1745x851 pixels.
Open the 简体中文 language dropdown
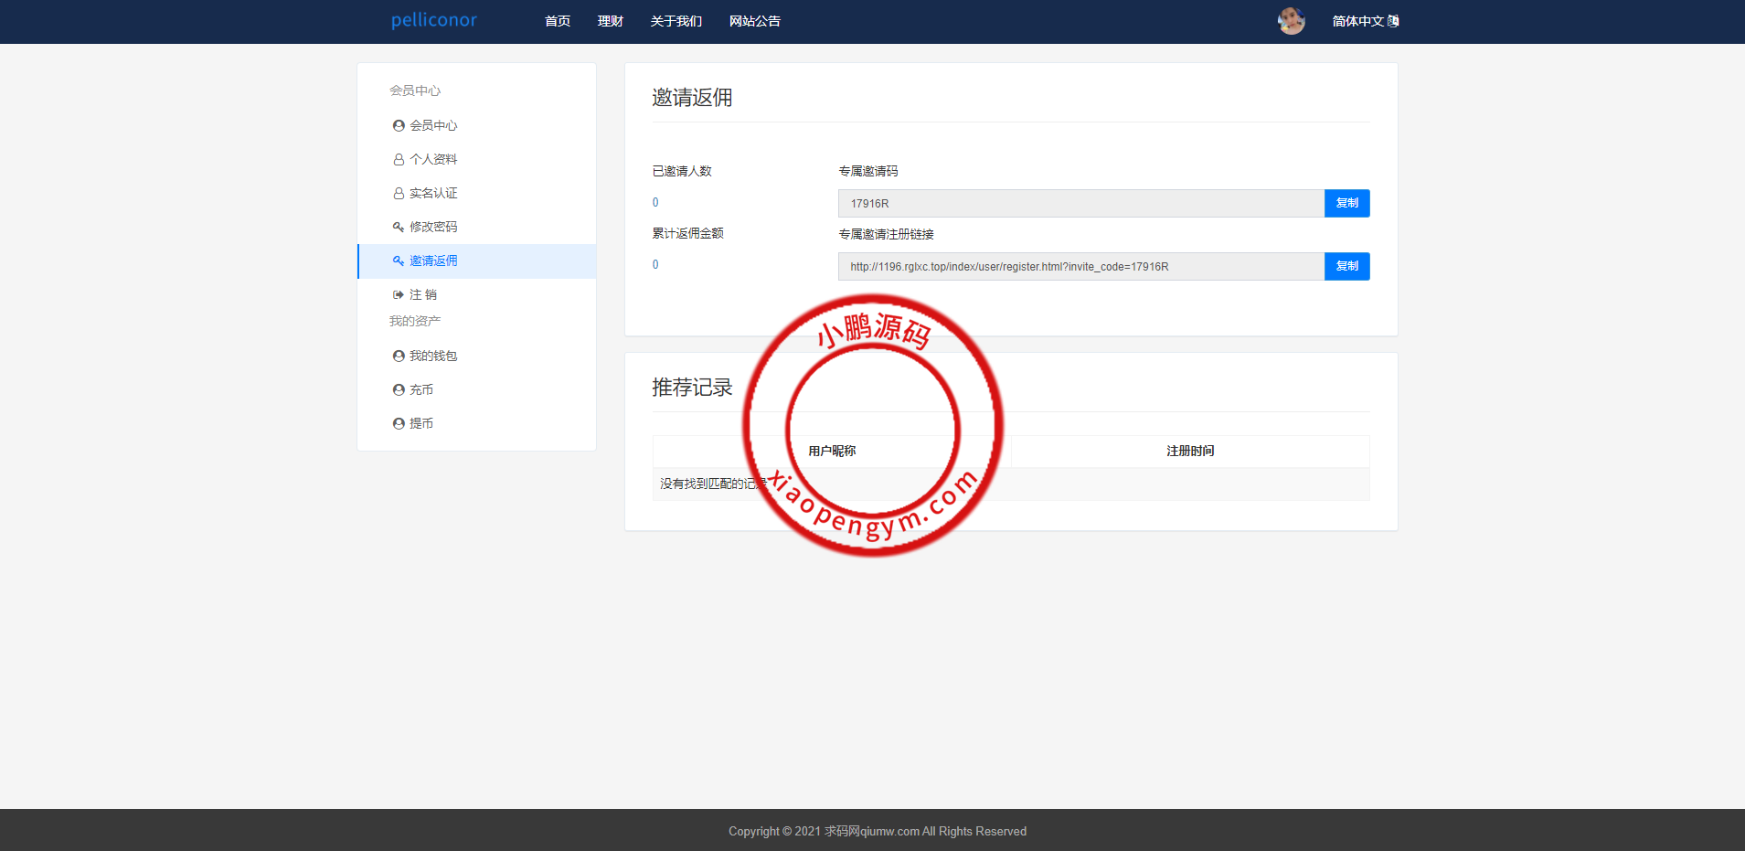[x=1365, y=21]
